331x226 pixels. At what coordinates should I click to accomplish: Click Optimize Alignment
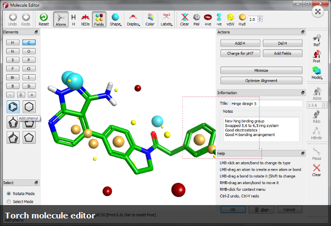click(261, 80)
